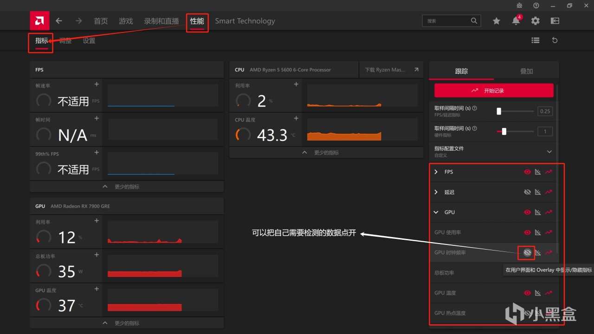Open settings with the gear icon
This screenshot has height=334, width=594.
point(536,21)
